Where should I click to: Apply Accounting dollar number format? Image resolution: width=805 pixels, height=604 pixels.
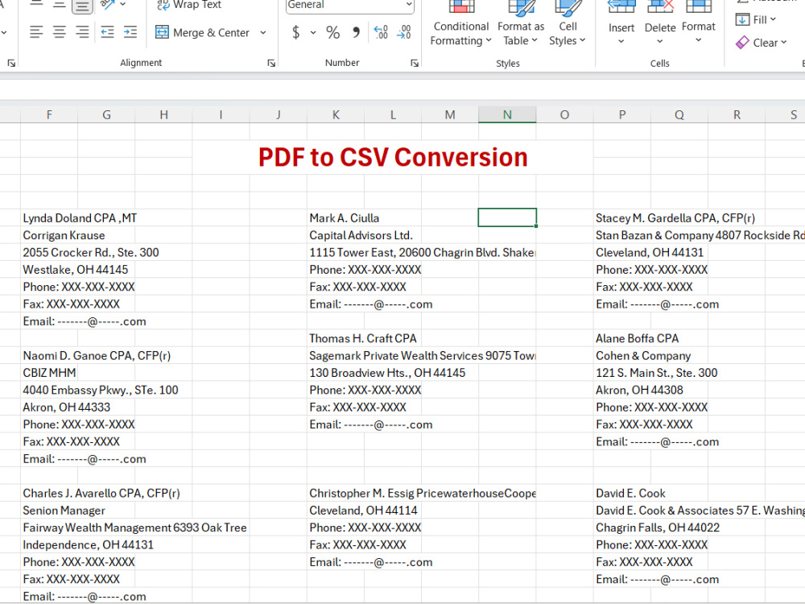[295, 33]
